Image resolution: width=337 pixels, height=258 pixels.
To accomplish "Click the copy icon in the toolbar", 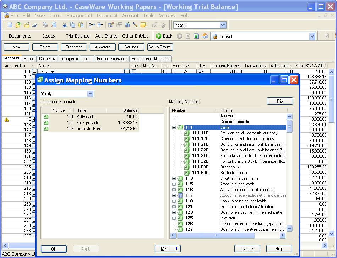I will (x=73, y=25).
